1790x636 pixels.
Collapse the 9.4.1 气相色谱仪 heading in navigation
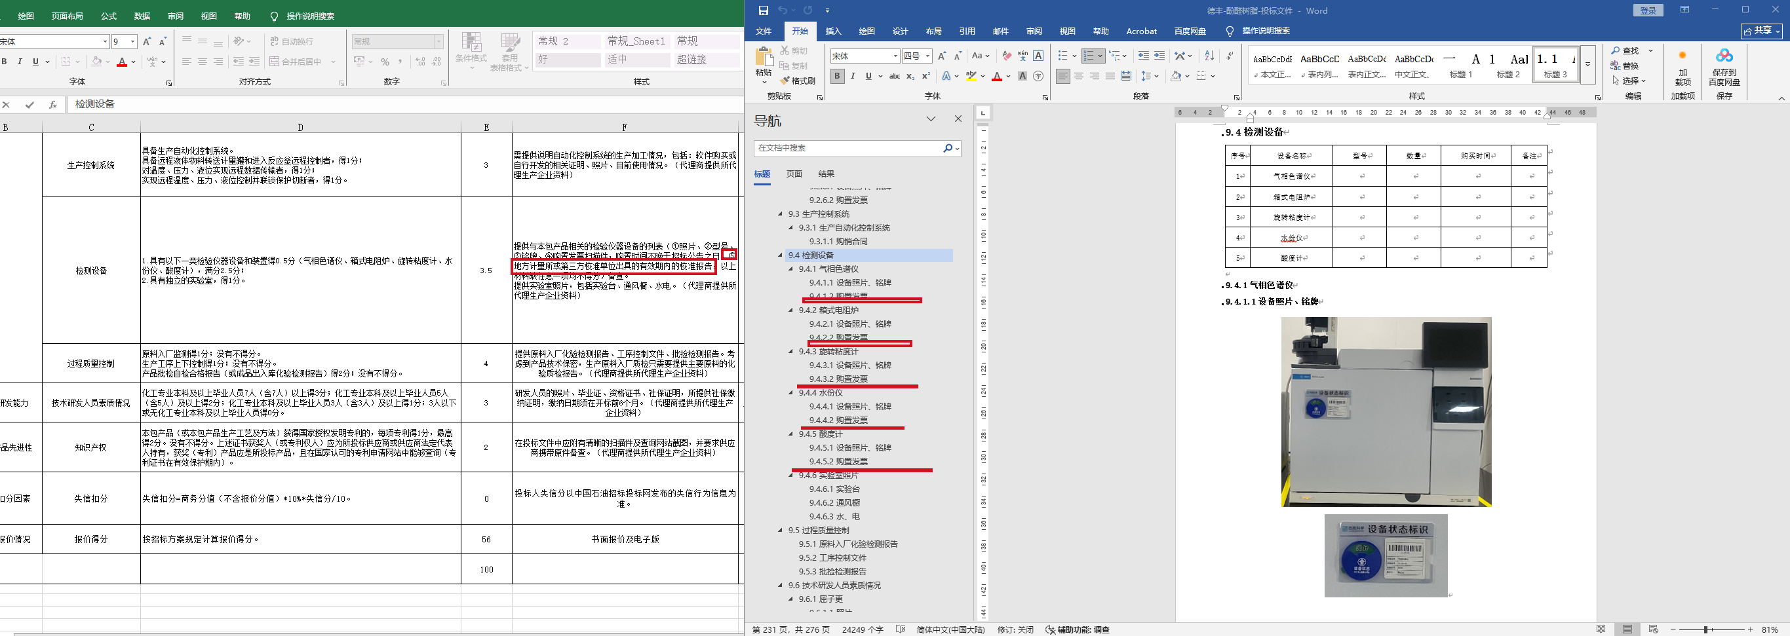pyautogui.click(x=790, y=269)
